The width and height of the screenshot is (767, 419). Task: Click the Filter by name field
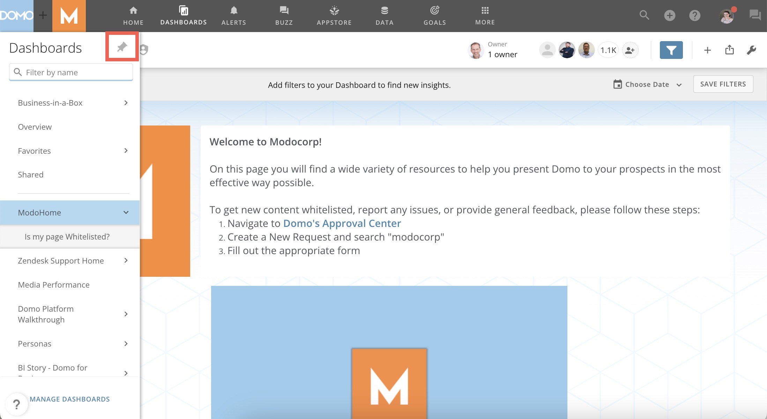click(71, 72)
